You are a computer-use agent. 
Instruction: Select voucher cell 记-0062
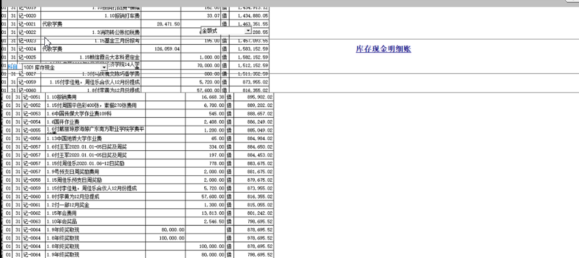33,213
